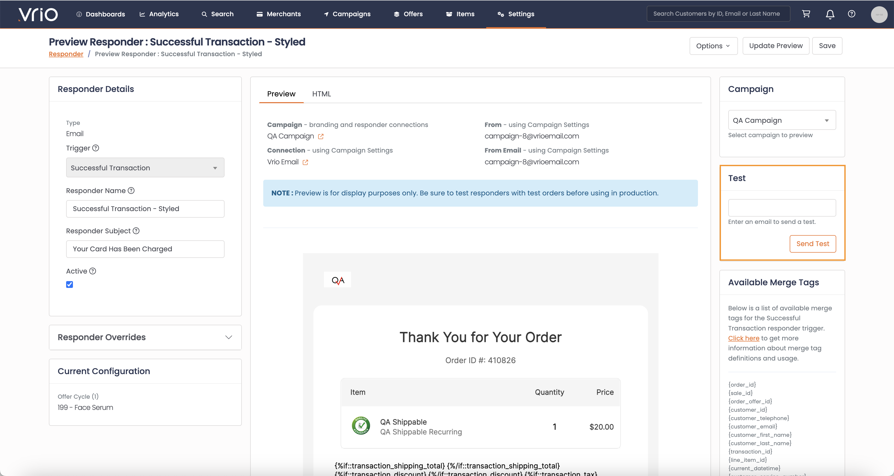The image size is (894, 476).
Task: Open the Offers menu
Action: pyautogui.click(x=408, y=14)
